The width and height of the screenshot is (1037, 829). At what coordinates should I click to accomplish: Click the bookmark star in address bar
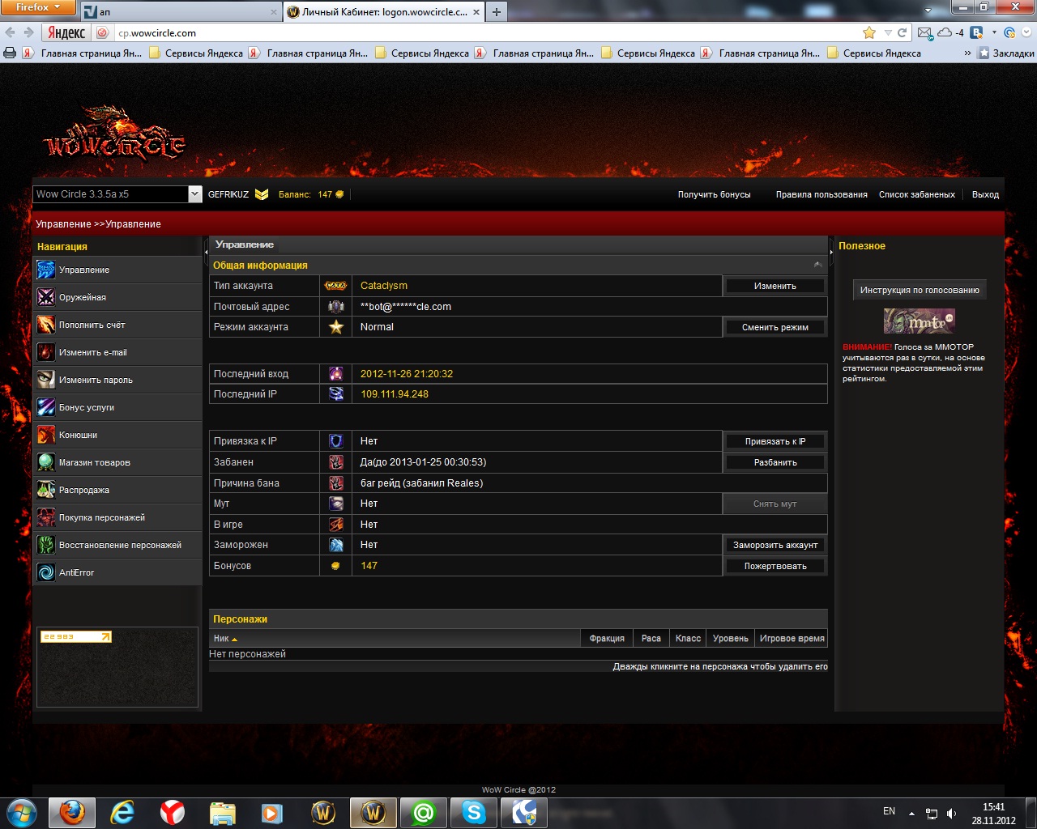[x=869, y=33]
